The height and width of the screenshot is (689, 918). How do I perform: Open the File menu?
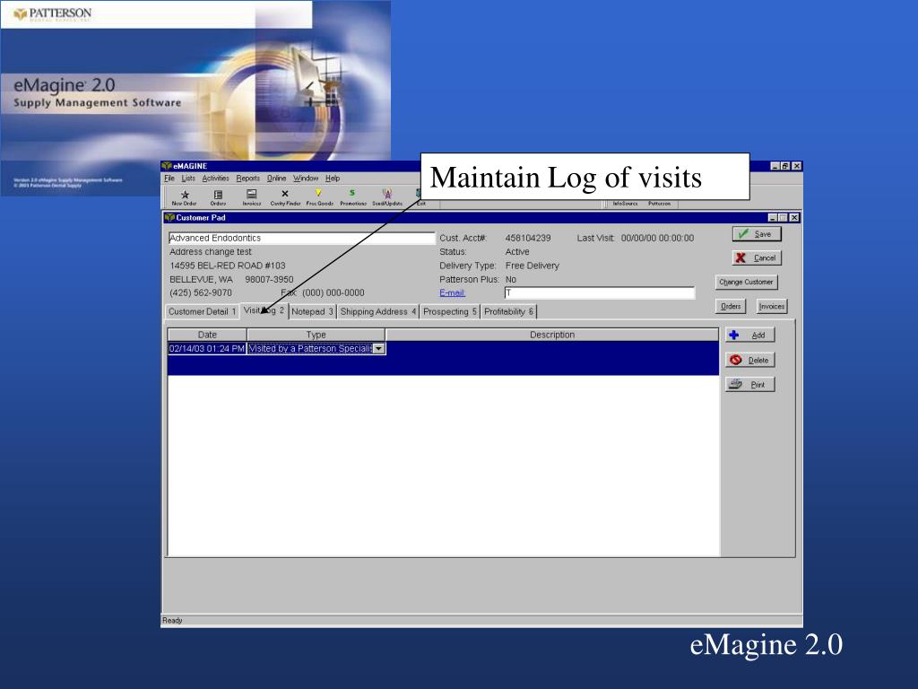169,179
